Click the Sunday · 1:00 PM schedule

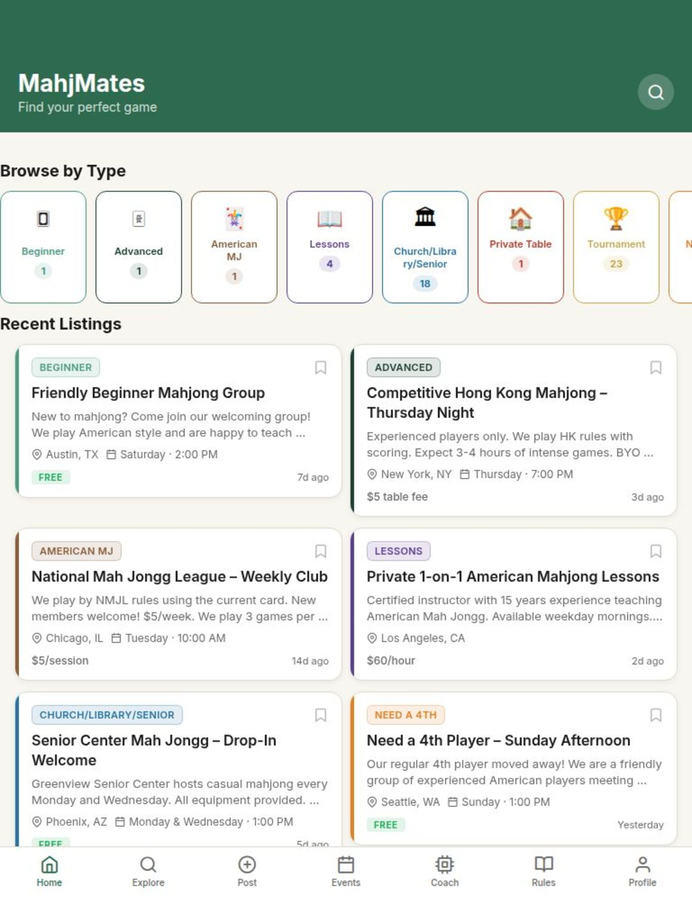coord(506,802)
